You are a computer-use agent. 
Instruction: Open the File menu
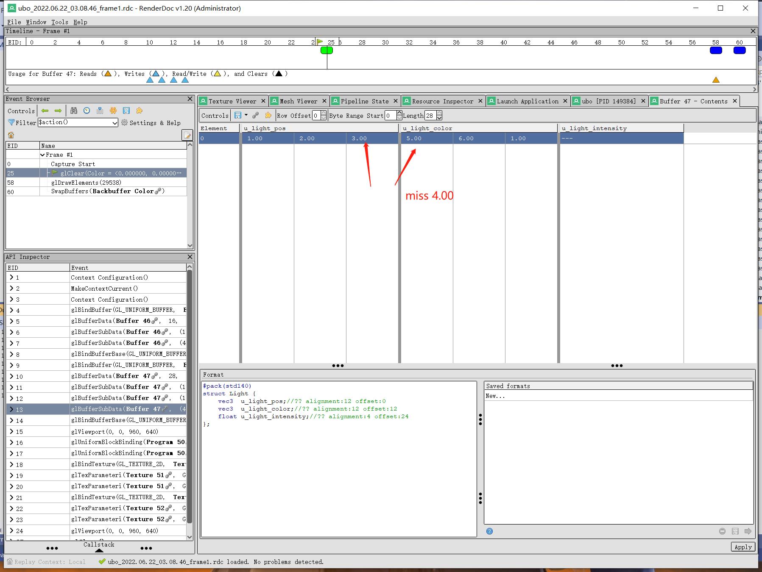point(14,22)
